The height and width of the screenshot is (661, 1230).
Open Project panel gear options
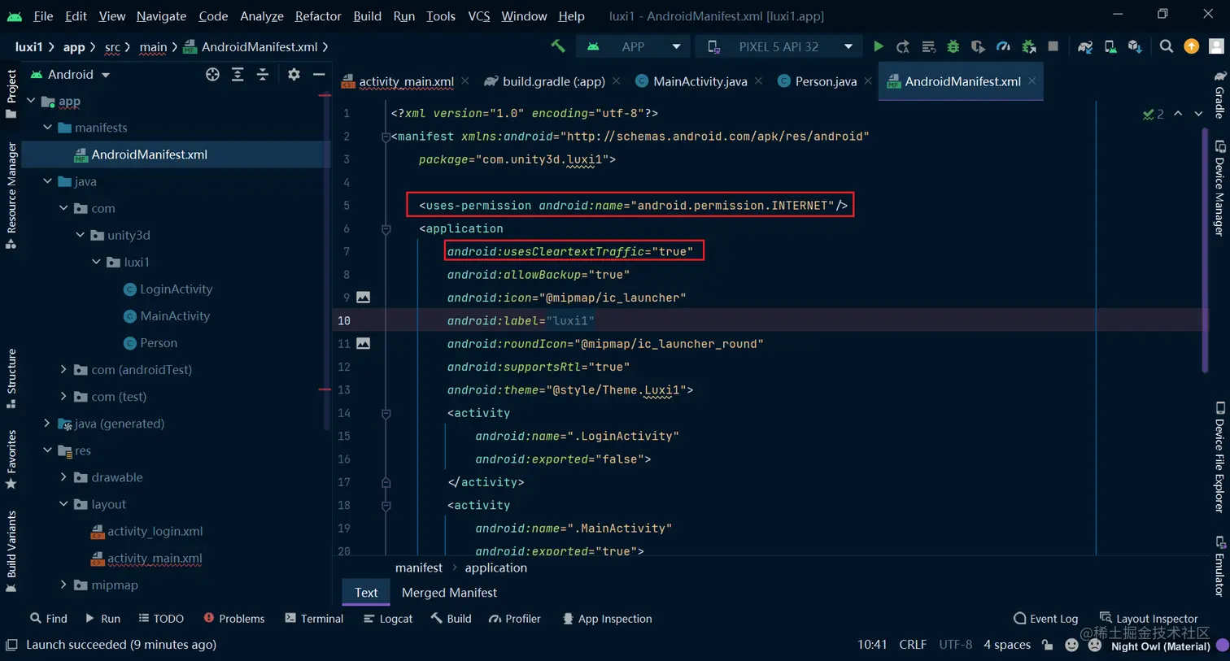294,74
